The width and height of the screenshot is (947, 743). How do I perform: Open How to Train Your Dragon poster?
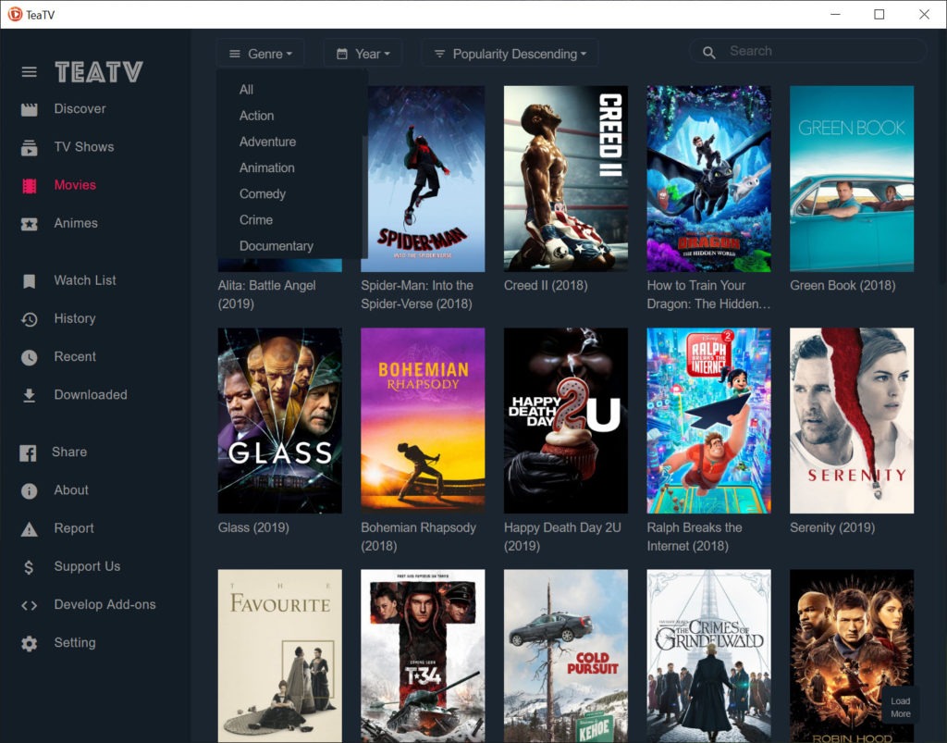pyautogui.click(x=708, y=179)
